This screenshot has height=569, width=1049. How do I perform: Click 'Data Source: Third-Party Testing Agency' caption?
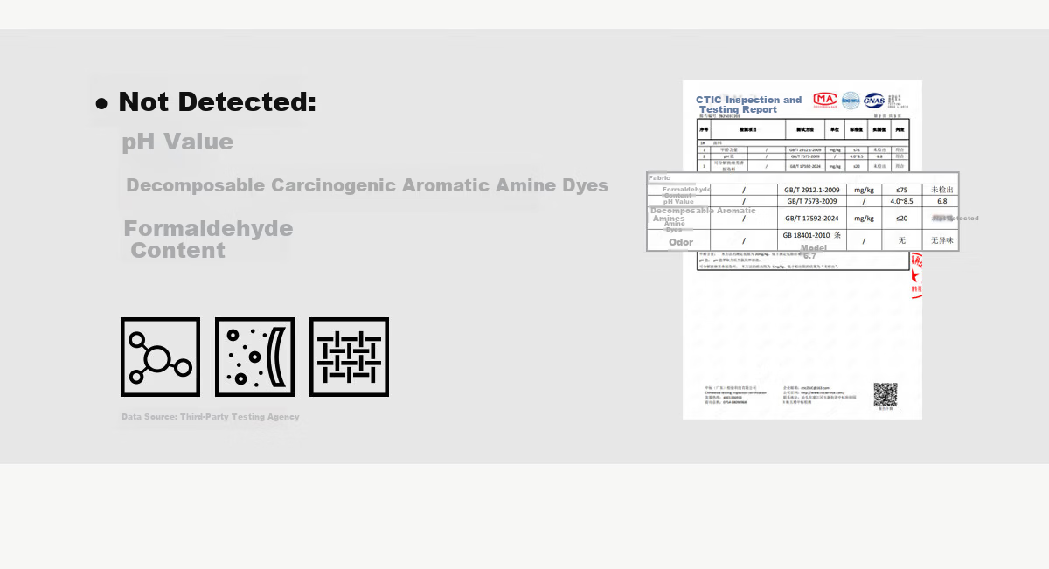click(210, 417)
